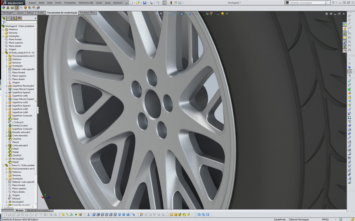Open the search commands dropdown arrow

(x=329, y=2)
